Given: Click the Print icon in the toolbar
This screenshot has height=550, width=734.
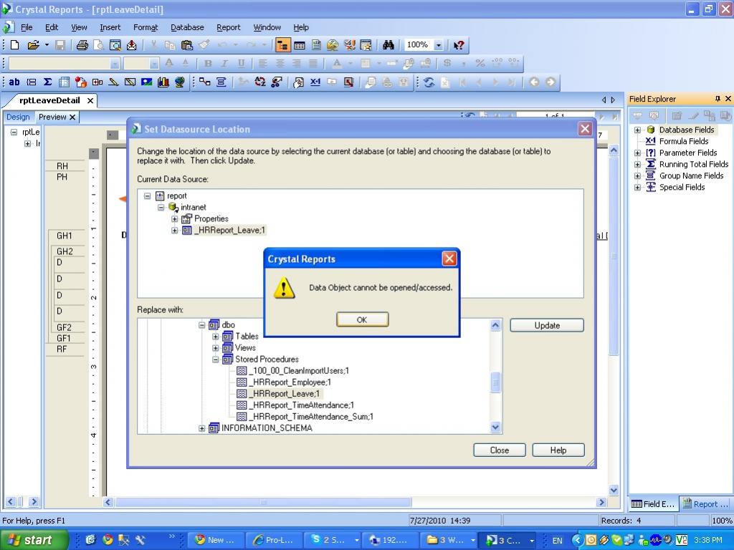Looking at the screenshot, I should pos(82,45).
